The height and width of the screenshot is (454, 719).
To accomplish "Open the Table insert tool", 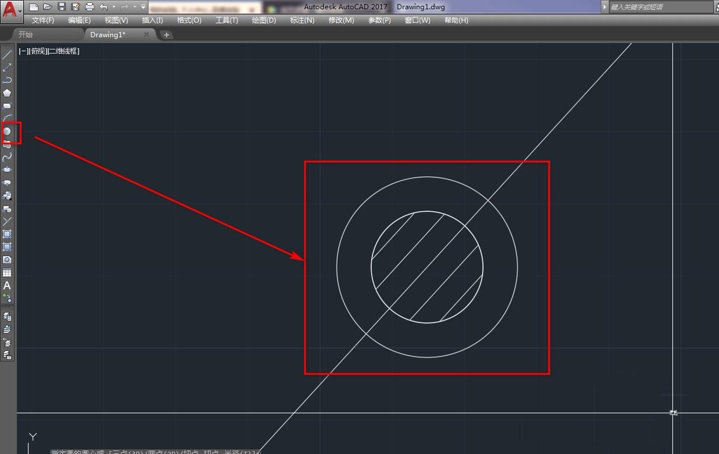I will pyautogui.click(x=7, y=272).
